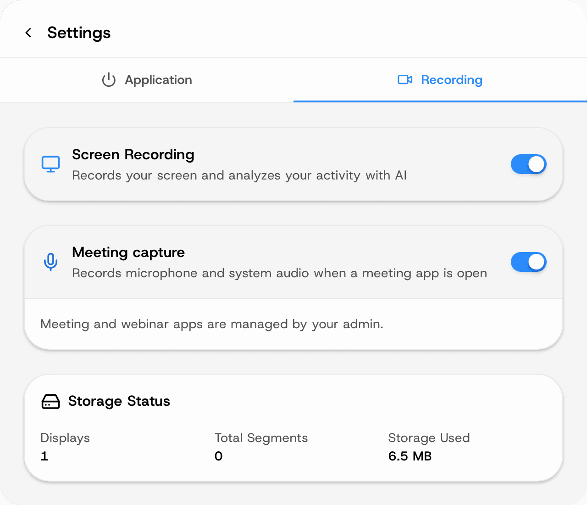Switch to the Application tab
The image size is (587, 505).
tap(147, 80)
